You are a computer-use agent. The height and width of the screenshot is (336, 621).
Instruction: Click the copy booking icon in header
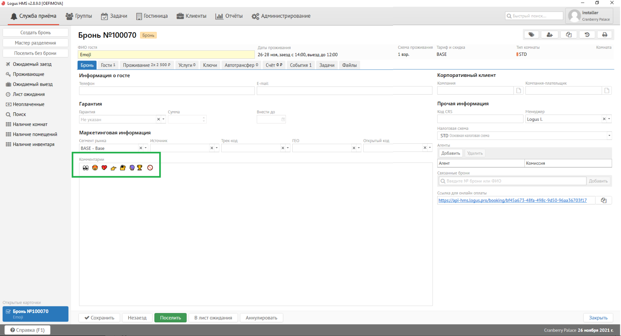(x=569, y=35)
